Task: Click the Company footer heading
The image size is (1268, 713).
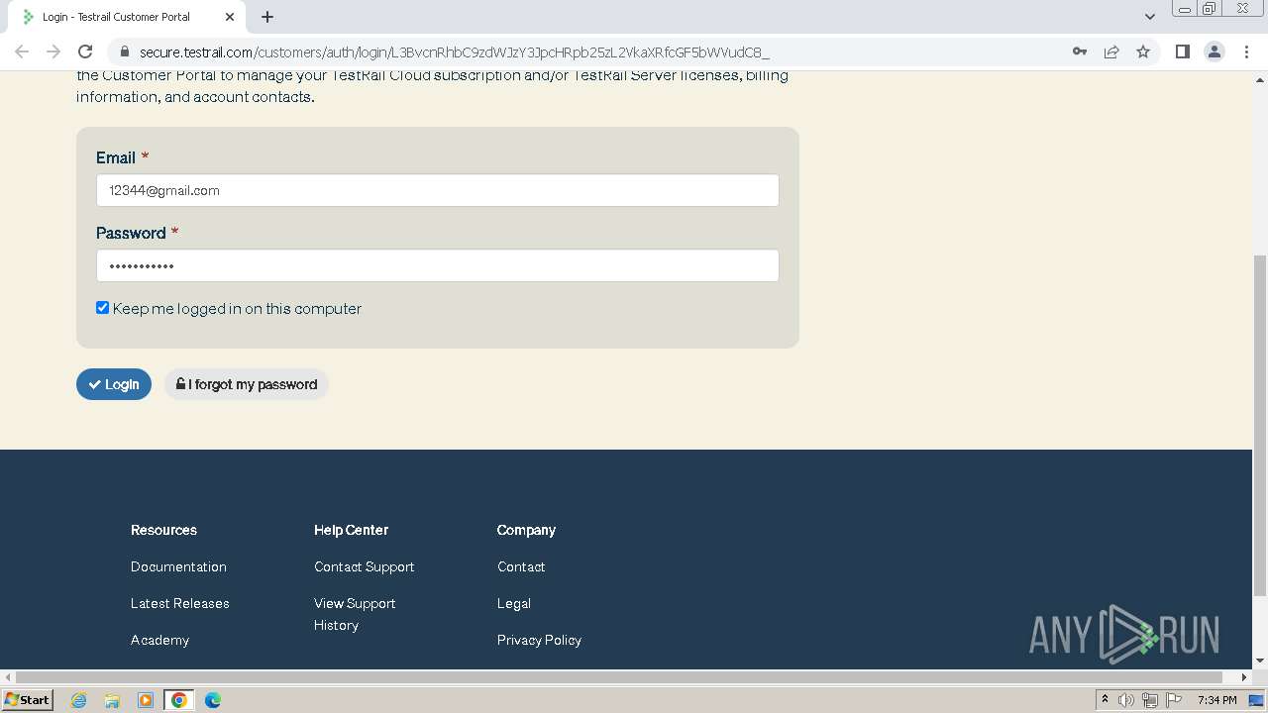Action: click(x=526, y=530)
